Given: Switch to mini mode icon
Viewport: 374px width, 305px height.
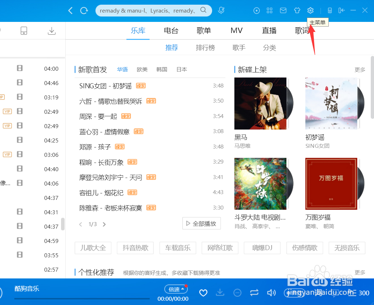Looking at the screenshot, I should (x=342, y=10).
